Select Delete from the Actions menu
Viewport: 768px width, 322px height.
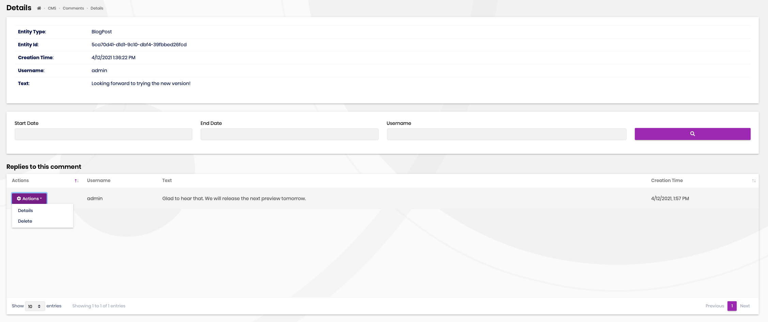click(25, 221)
